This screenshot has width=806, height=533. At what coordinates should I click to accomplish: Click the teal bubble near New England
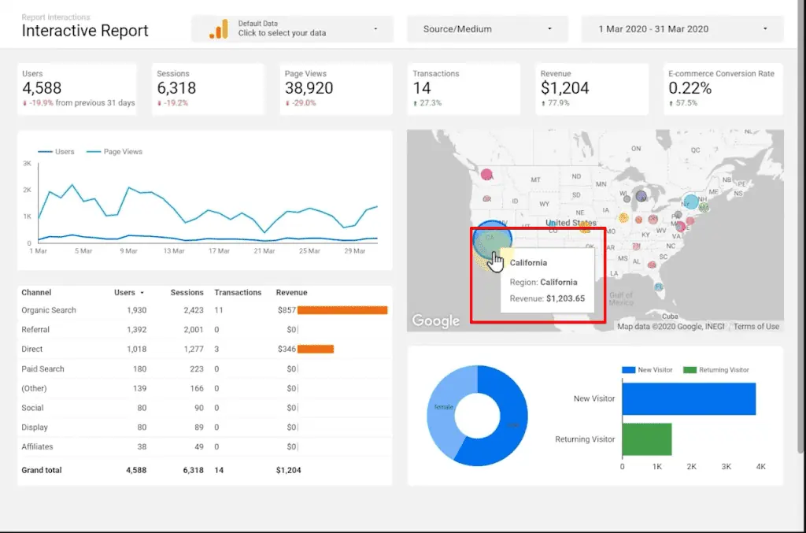coord(691,201)
